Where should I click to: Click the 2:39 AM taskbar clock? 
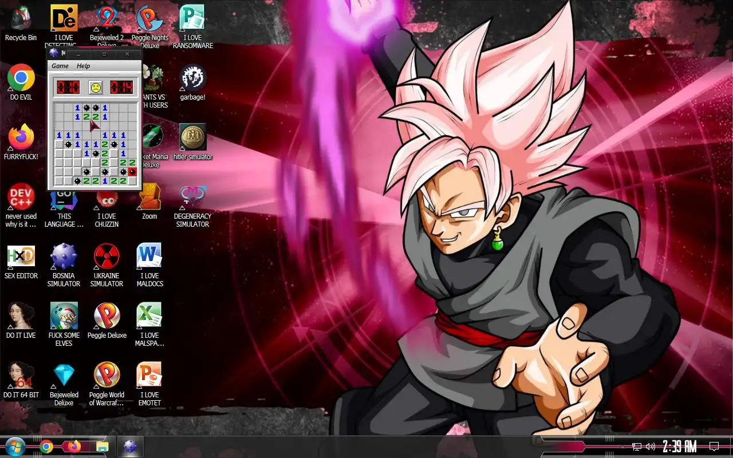[679, 447]
